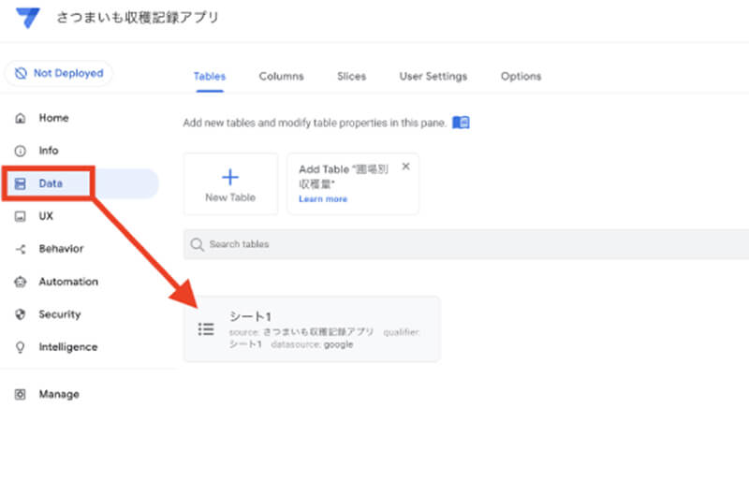Image resolution: width=749 pixels, height=495 pixels.
Task: Click the AppSheet logo icon
Action: pos(28,19)
